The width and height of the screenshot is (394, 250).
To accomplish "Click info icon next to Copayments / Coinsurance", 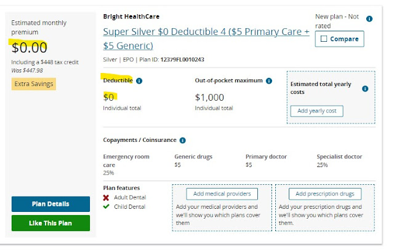I will pyautogui.click(x=183, y=140).
